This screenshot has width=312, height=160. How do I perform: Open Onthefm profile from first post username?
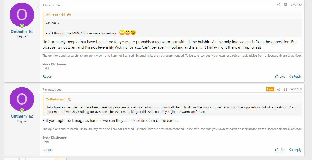click(19, 32)
